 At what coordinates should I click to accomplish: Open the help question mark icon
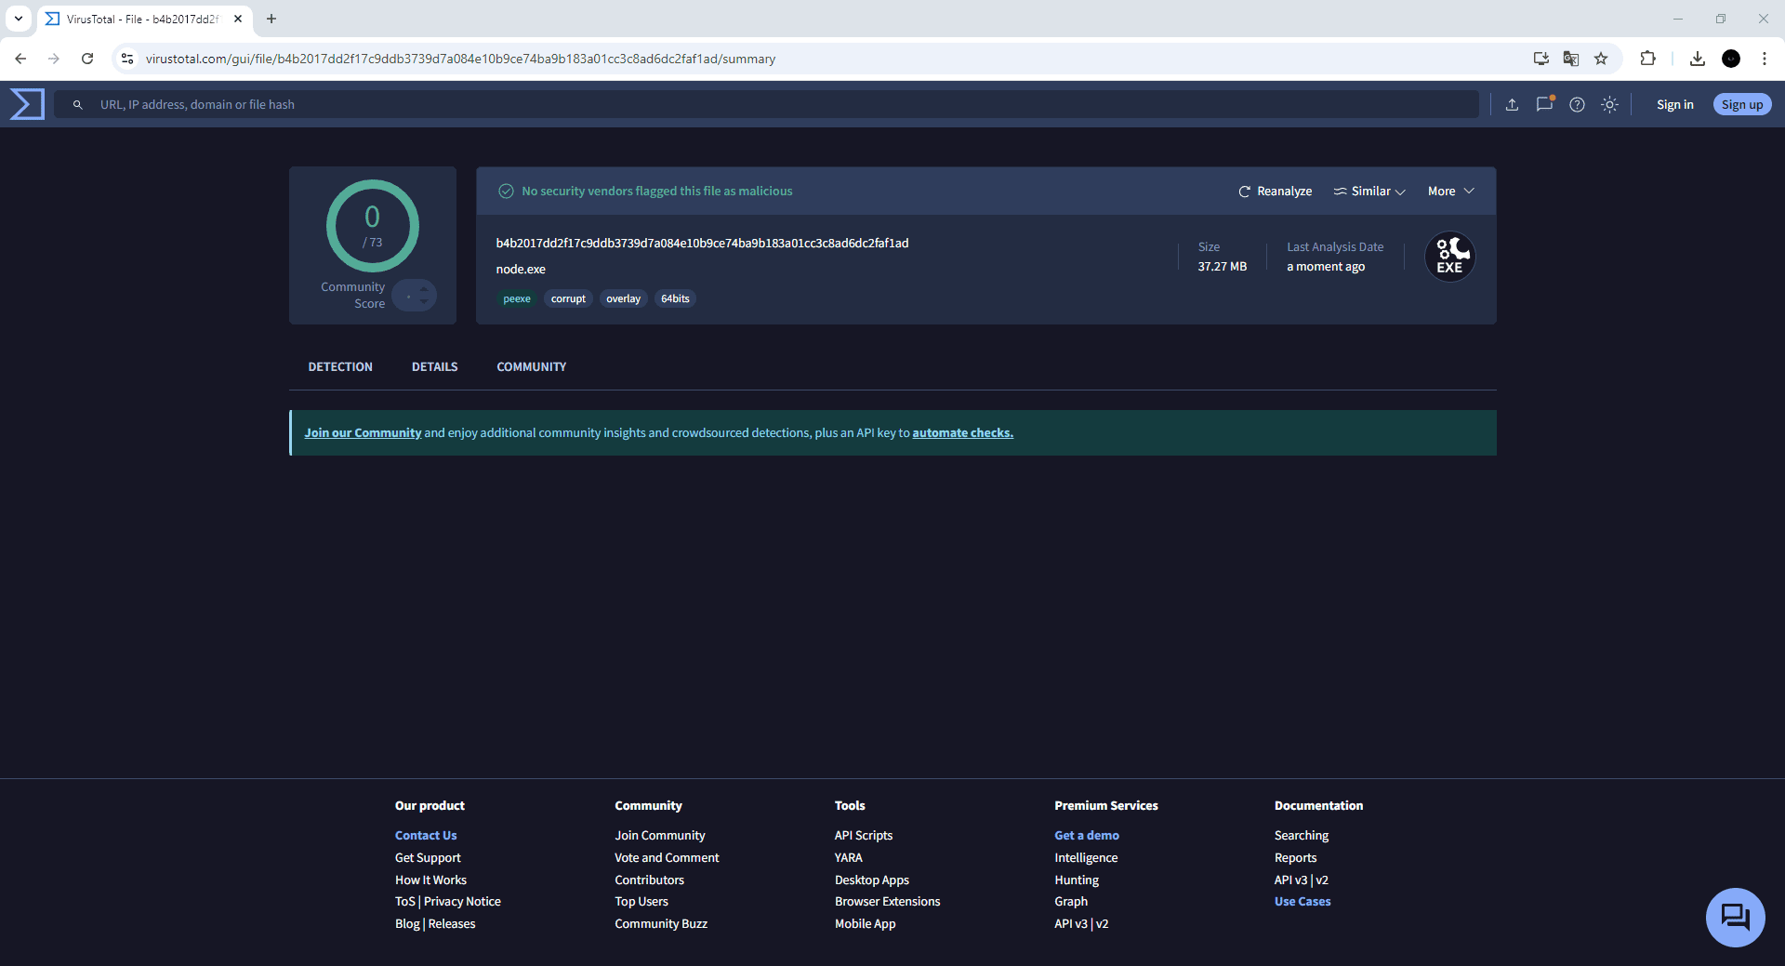(1577, 104)
